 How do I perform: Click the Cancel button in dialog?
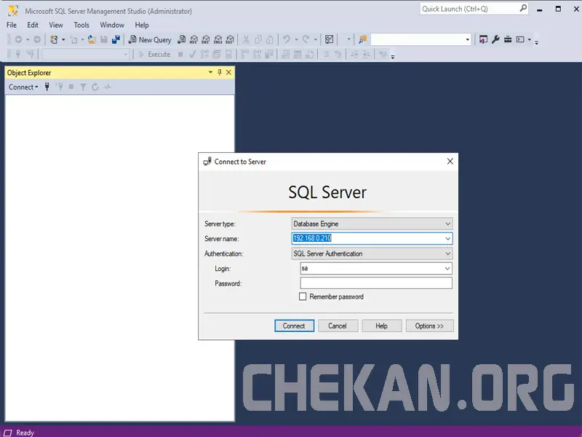tap(338, 326)
